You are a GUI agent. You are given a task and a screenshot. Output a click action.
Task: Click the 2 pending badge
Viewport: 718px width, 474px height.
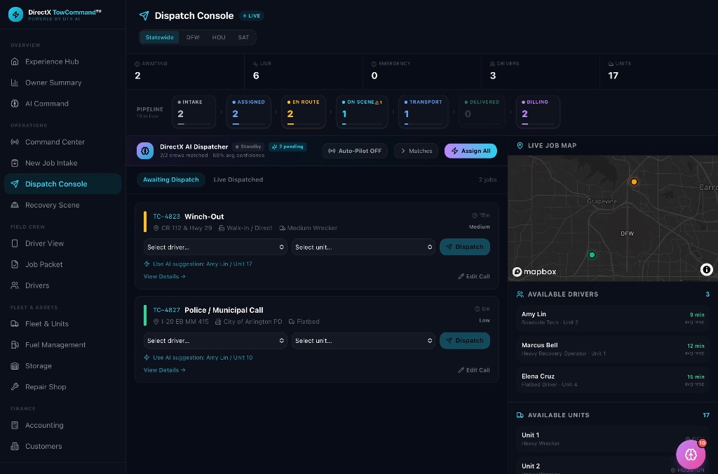pos(287,147)
